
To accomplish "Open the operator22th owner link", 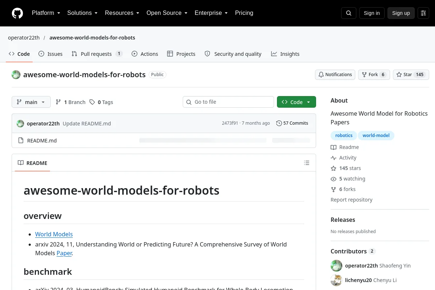I will (x=24, y=38).
